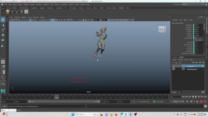
Task: Toggle the green AnimLayer1 active indicator
Action: (203, 66)
